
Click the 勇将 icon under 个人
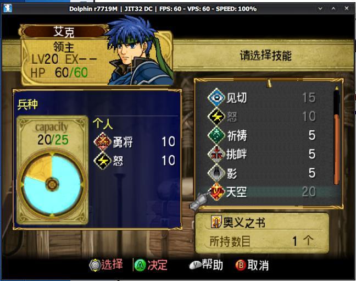point(103,142)
